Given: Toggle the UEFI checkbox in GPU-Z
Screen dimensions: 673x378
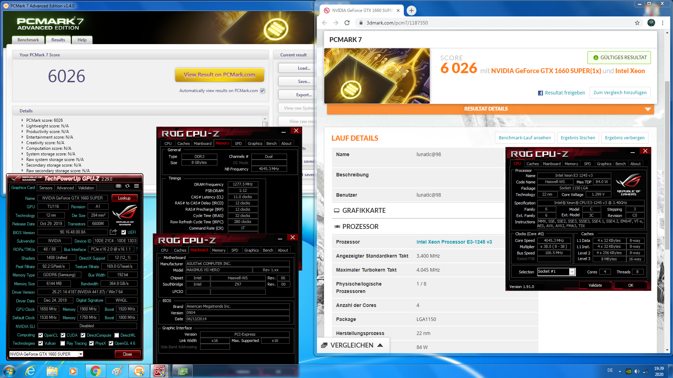Looking at the screenshot, I should coord(123,232).
